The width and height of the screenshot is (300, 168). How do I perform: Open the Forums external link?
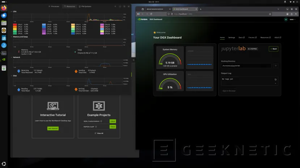(252, 37)
